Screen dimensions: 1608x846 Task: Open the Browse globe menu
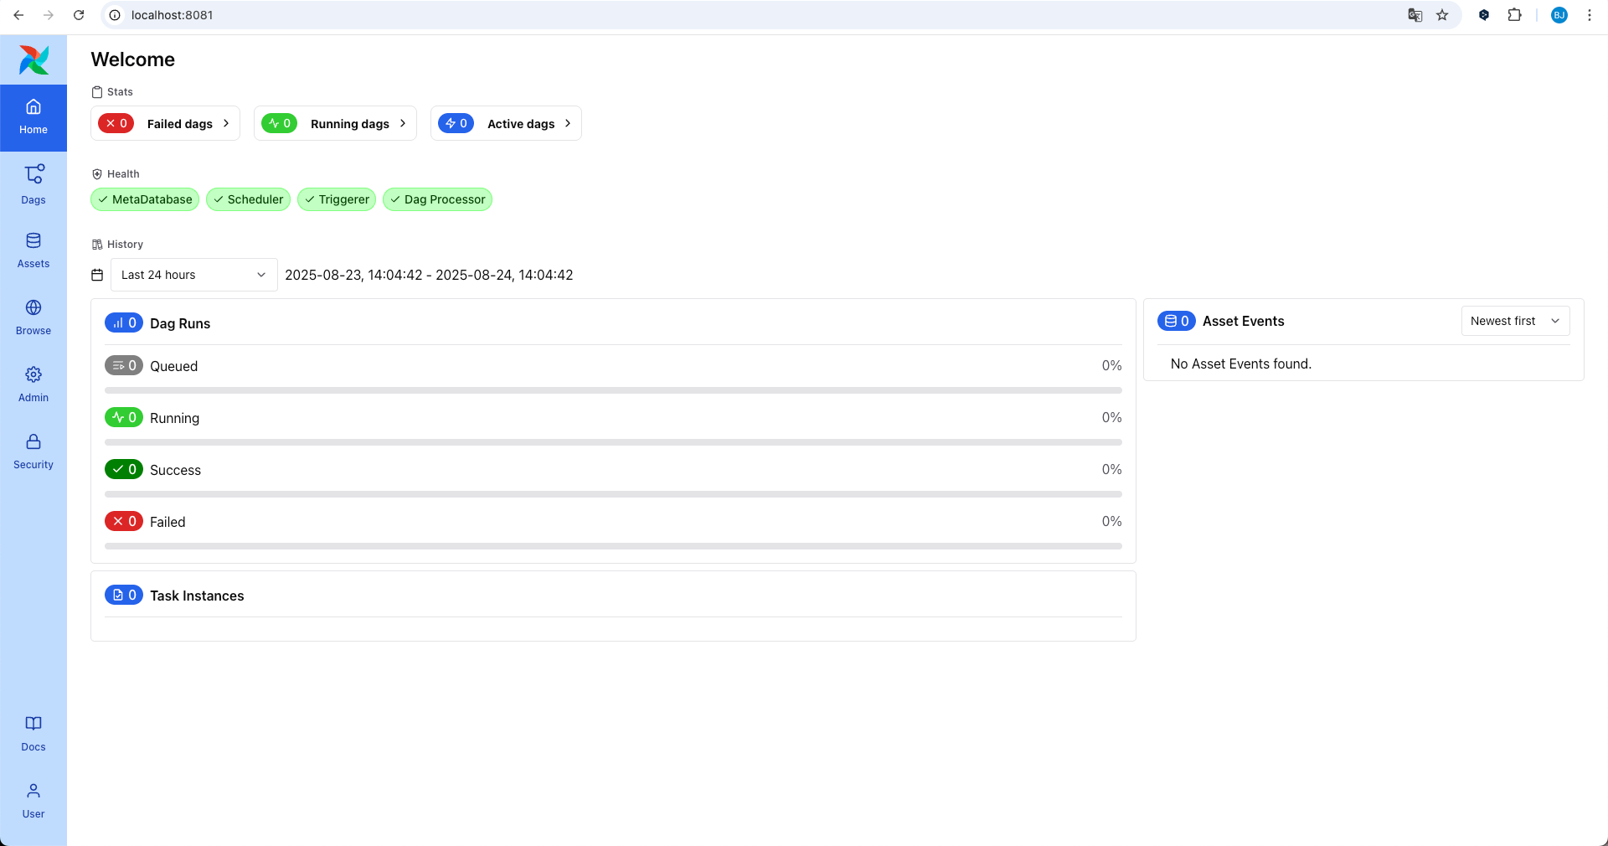tap(33, 317)
